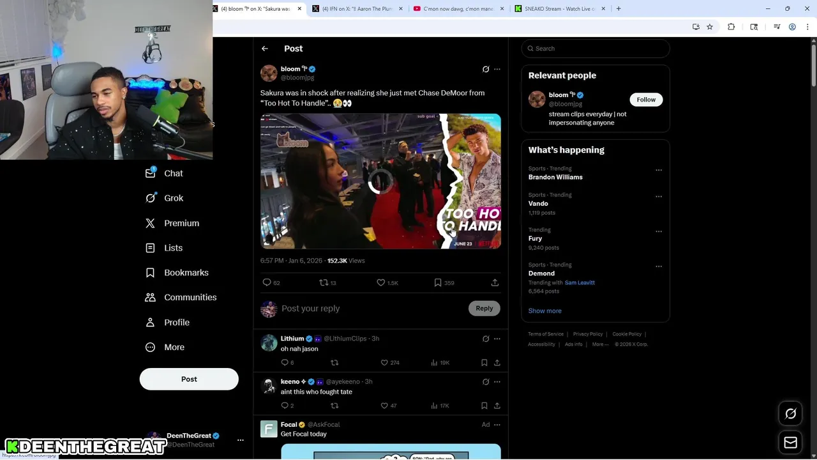The width and height of the screenshot is (817, 460).
Task: Open Terms of Service link
Action: [x=546, y=334]
